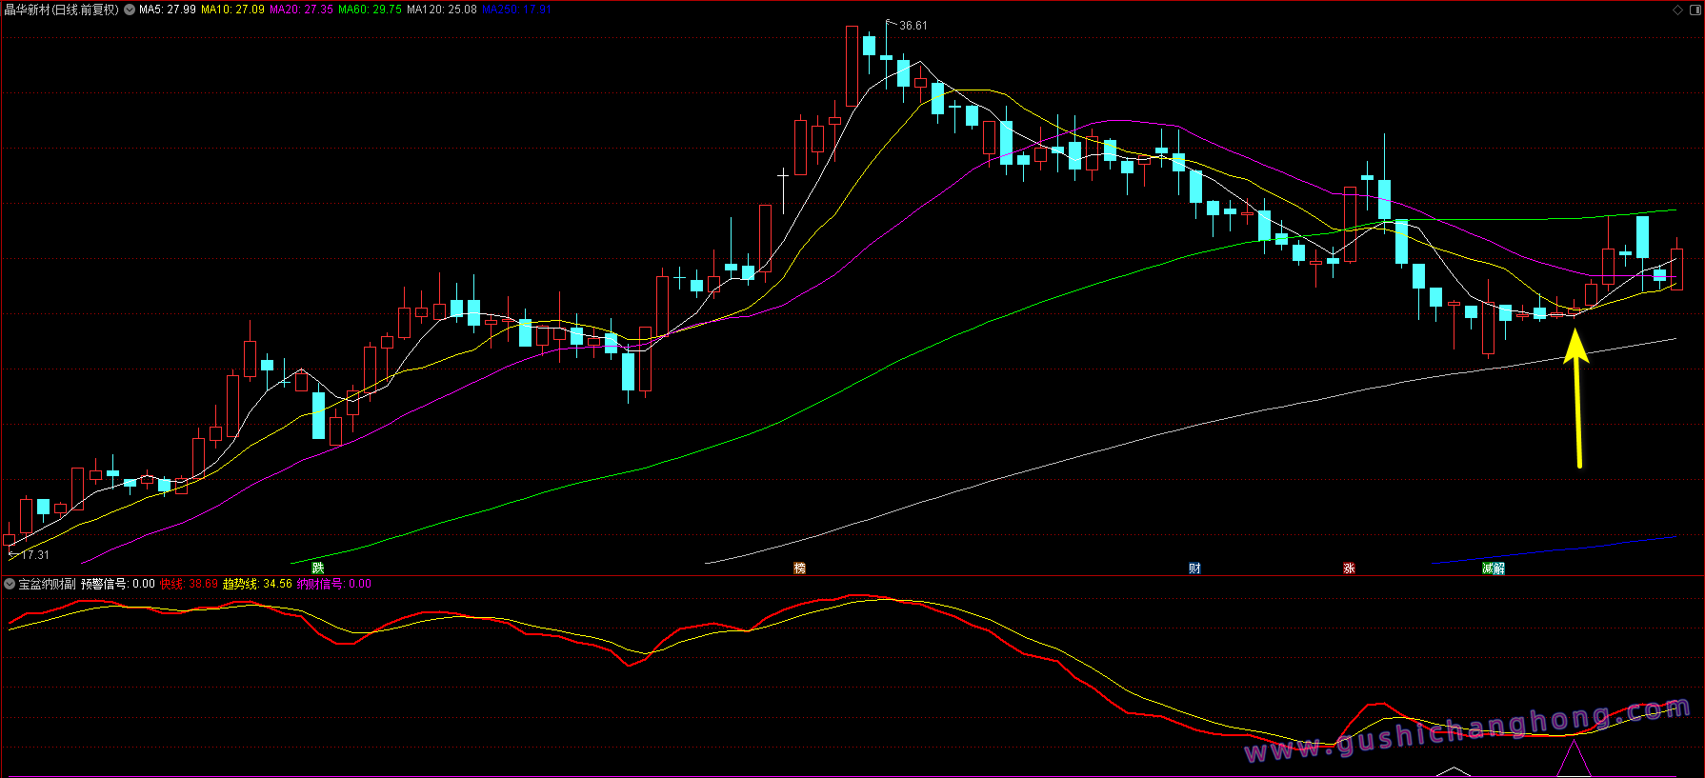Click the 宝盆纳财副 indicator name
1705x778 pixels.
pos(47,584)
